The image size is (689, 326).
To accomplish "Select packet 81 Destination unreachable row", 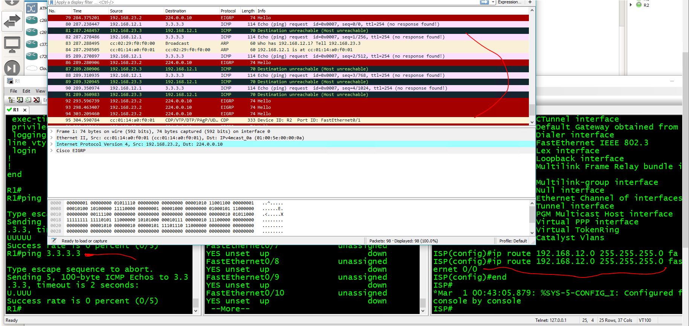I will pyautogui.click(x=288, y=30).
